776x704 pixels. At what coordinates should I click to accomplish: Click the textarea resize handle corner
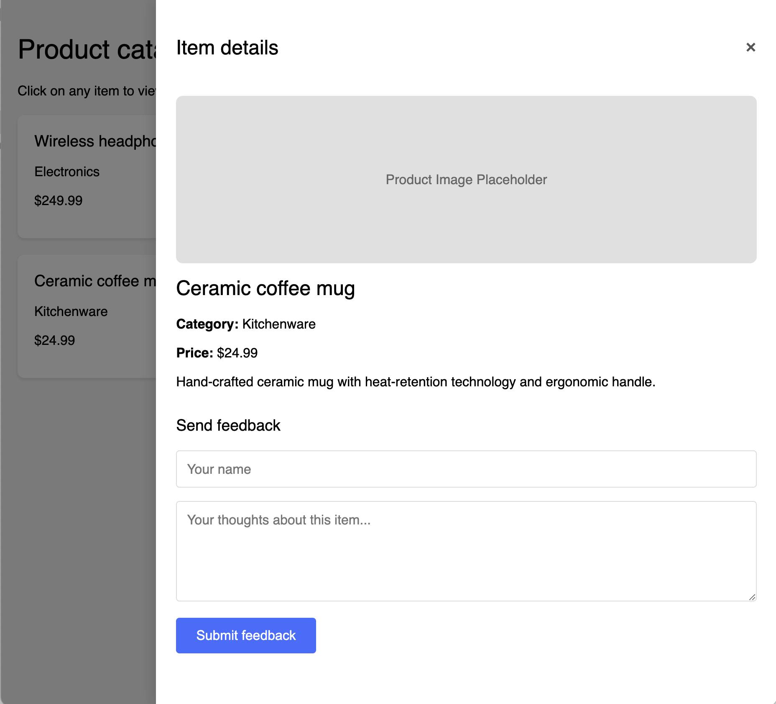click(752, 597)
